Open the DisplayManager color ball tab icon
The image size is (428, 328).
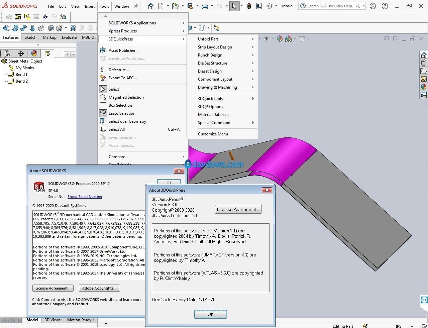(34, 53)
